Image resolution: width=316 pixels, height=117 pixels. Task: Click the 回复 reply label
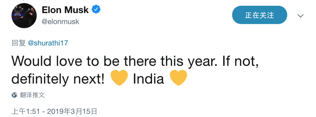pos(19,43)
